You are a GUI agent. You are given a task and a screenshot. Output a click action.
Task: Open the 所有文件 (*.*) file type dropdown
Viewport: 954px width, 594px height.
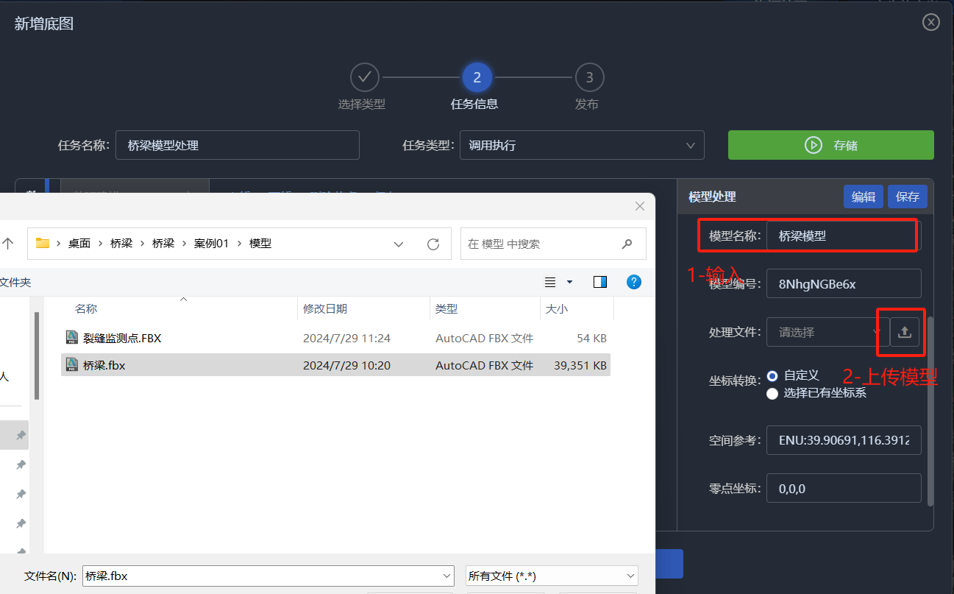click(552, 576)
